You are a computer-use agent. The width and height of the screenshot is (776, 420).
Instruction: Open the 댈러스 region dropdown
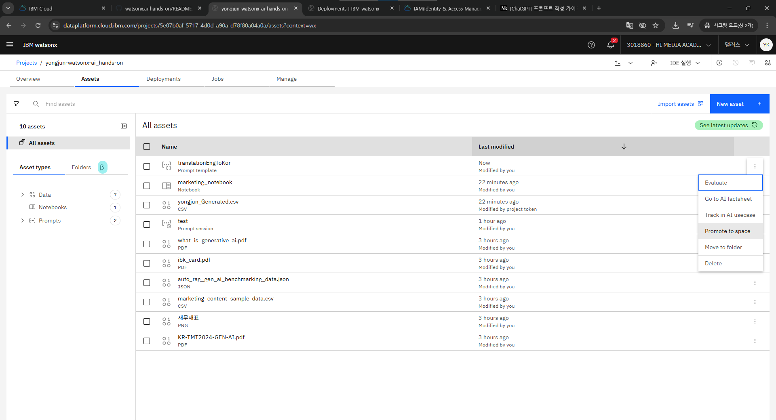(x=737, y=45)
